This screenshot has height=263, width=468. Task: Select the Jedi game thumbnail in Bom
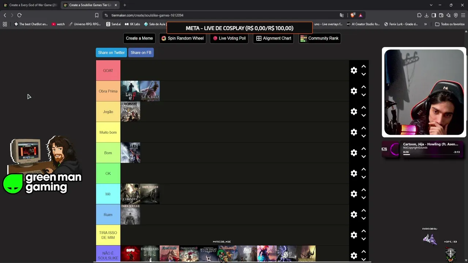tap(131, 153)
